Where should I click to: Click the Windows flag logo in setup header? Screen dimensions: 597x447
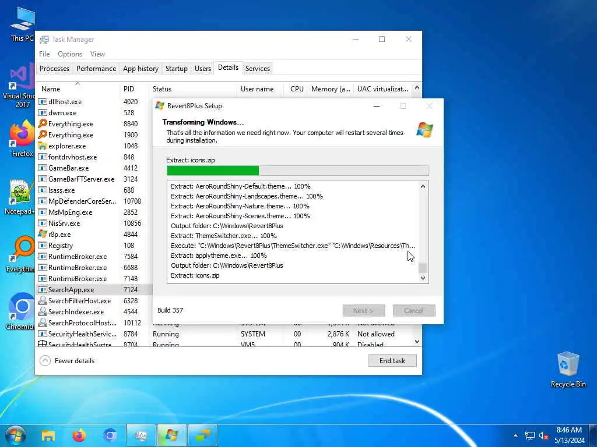click(x=424, y=130)
